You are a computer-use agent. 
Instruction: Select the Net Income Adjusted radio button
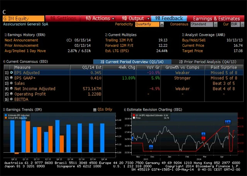pos(11,89)
